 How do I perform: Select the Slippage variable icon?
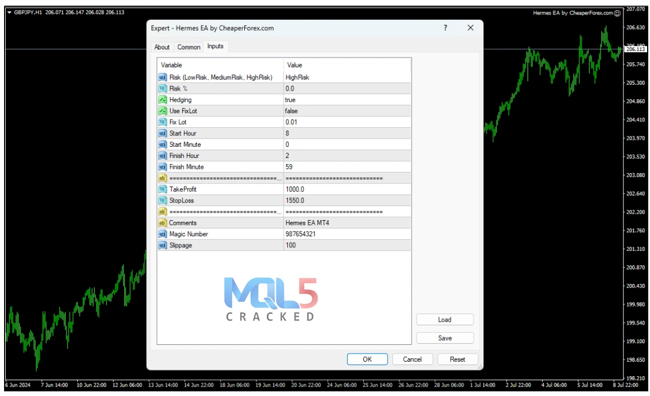162,246
